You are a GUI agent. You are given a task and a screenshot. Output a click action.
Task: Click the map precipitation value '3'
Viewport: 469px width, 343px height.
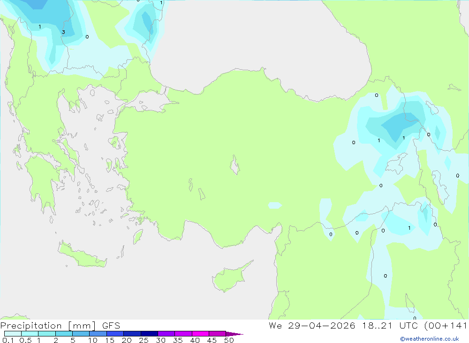click(x=63, y=32)
